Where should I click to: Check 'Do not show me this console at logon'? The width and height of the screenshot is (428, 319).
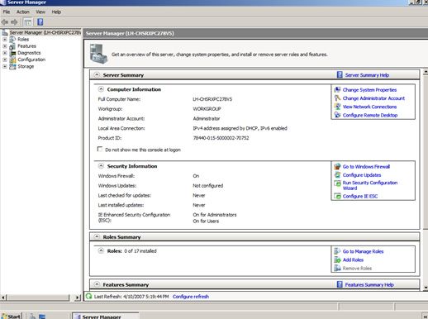[x=100, y=149]
